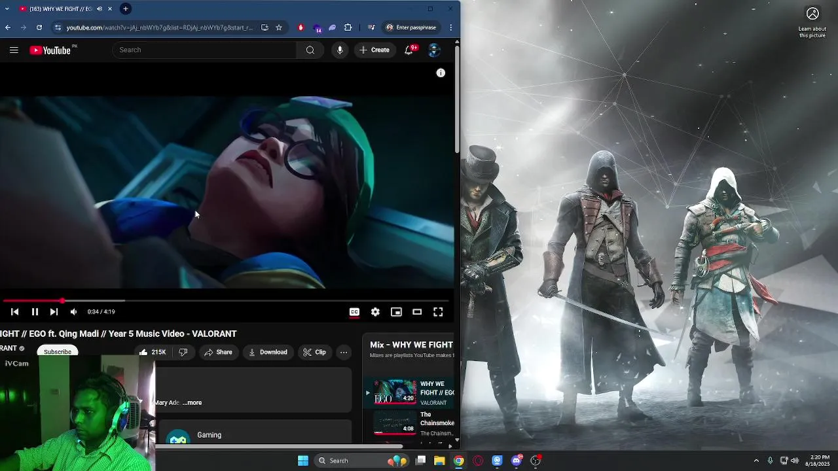Open video player settings gear
The image size is (838, 471).
point(375,312)
